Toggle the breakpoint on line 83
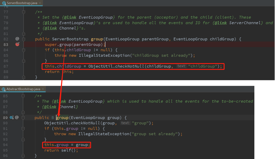This screenshot has height=159, width=275. point(17,44)
